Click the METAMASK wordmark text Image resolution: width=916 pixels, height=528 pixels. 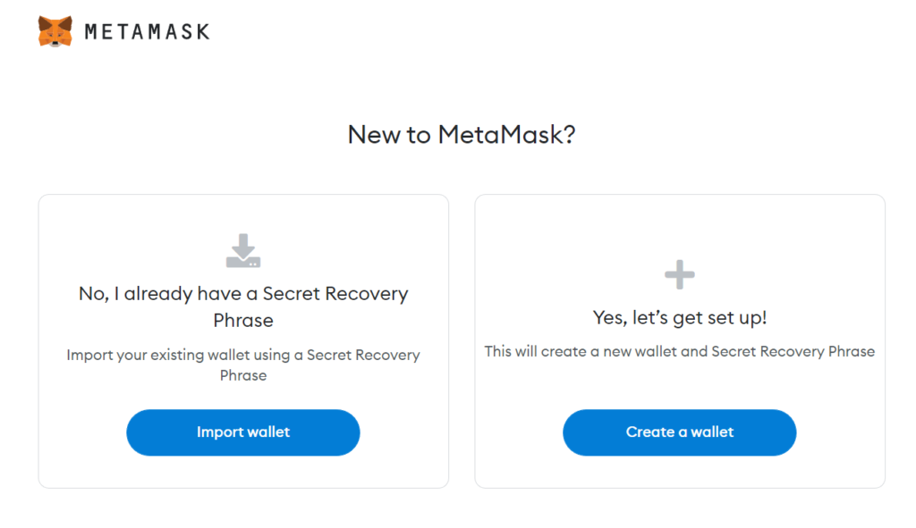pos(147,32)
